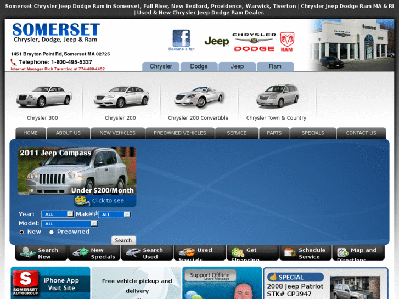Click the Search button
Viewport: 399px width, 299px height.
tap(123, 240)
